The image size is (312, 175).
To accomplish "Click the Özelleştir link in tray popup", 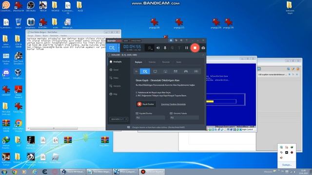I will pos(287,165).
